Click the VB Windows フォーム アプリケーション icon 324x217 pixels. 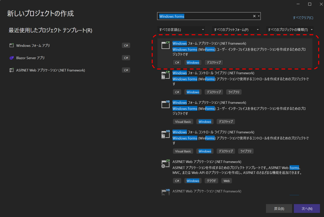coord(166,104)
